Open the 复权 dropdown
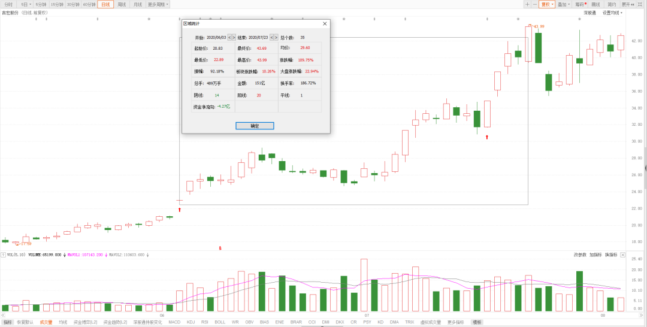Image resolution: width=647 pixels, height=327 pixels. [546, 4]
